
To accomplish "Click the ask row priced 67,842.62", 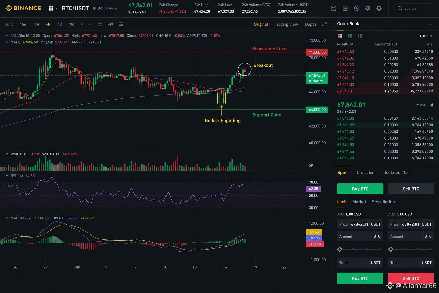I will click(x=385, y=52).
